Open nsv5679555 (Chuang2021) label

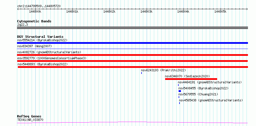click(198, 94)
